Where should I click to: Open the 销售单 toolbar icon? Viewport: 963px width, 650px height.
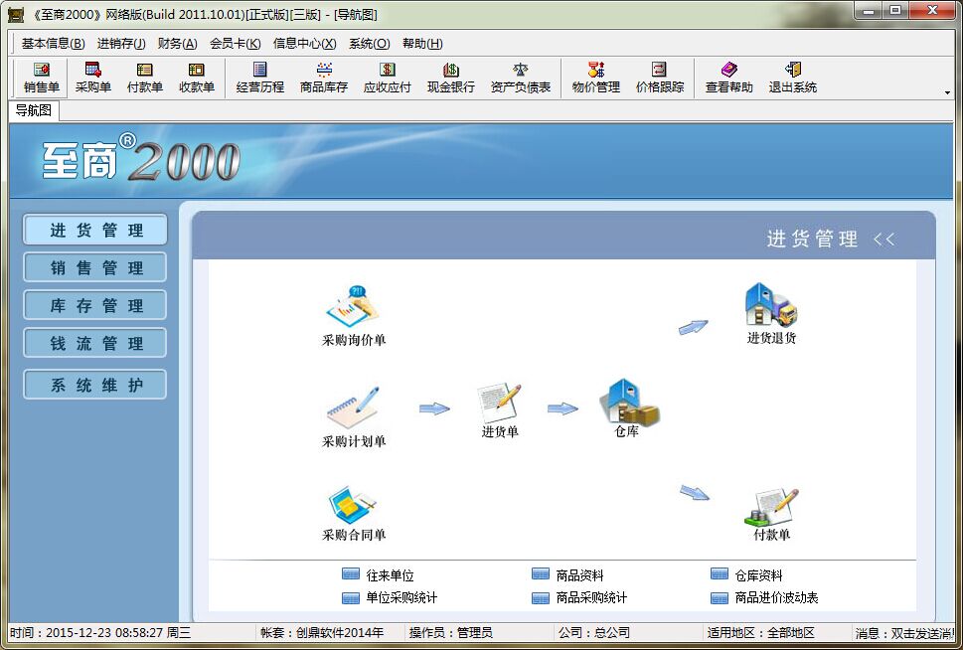coord(42,78)
